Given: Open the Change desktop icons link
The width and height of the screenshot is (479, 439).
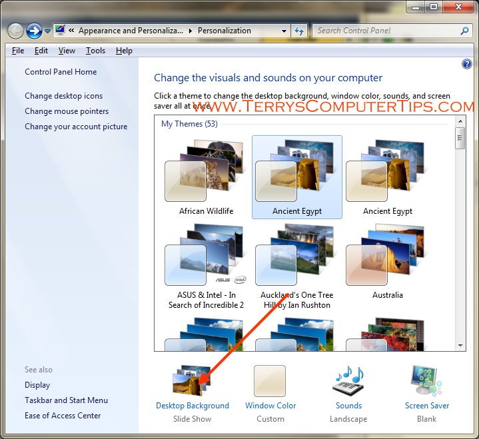Looking at the screenshot, I should [64, 96].
